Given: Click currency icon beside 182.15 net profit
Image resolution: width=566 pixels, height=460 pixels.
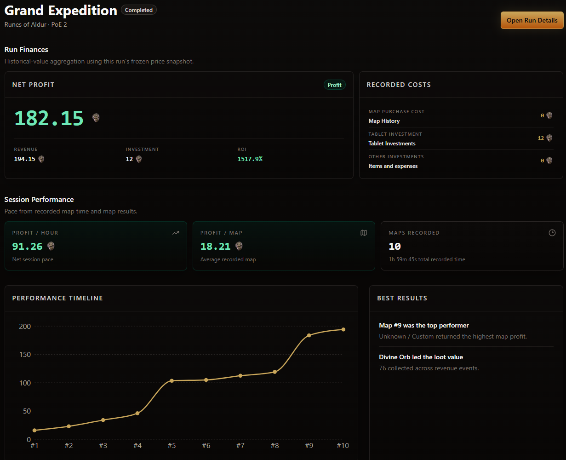Looking at the screenshot, I should click(x=96, y=118).
